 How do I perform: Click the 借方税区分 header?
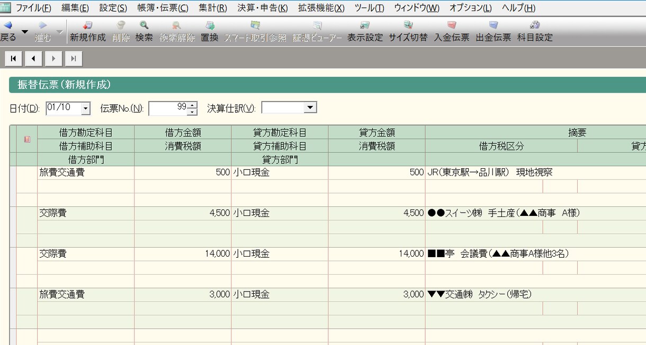(x=501, y=146)
